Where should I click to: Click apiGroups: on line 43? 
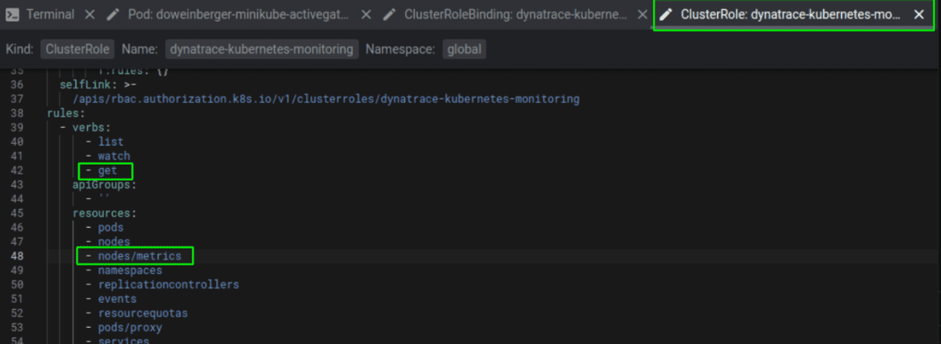[105, 184]
